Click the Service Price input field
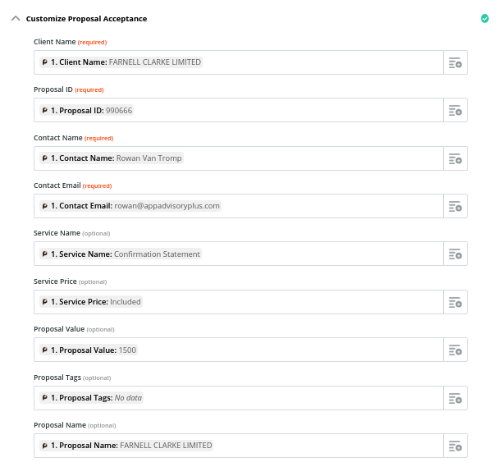 (x=239, y=302)
